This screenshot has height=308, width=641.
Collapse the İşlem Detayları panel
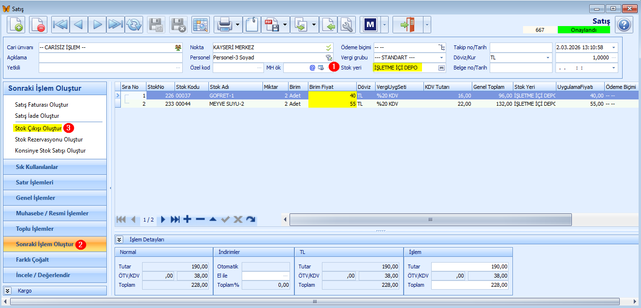(x=118, y=239)
